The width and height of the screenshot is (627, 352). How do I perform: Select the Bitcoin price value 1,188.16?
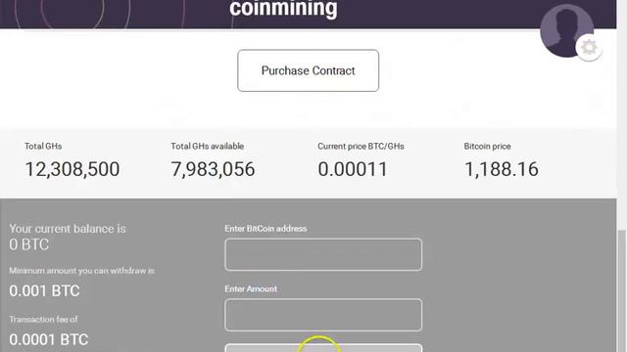point(501,169)
